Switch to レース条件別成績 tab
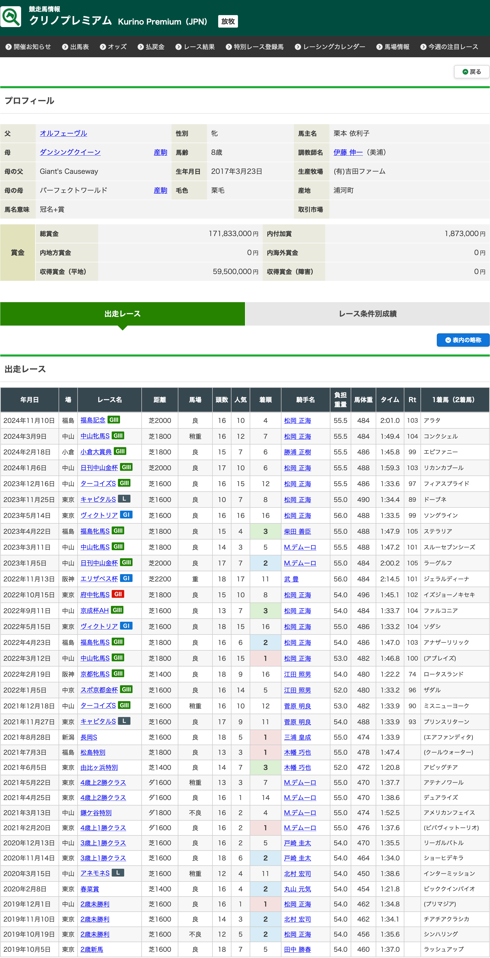The width and height of the screenshot is (490, 958). [x=368, y=314]
